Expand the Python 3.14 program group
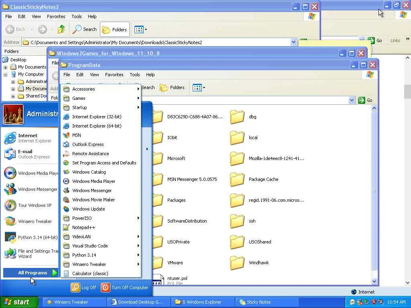The width and height of the screenshot is (411, 308). pos(101,255)
